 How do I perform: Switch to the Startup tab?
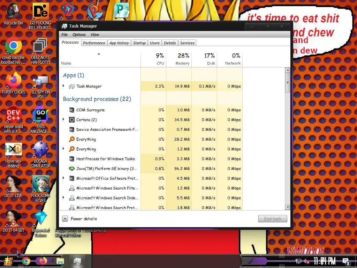(139, 43)
